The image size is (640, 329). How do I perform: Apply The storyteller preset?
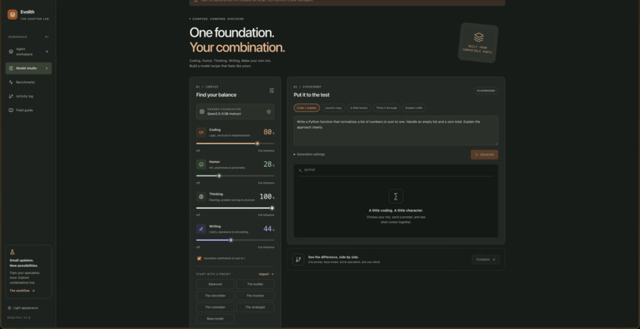click(215, 296)
